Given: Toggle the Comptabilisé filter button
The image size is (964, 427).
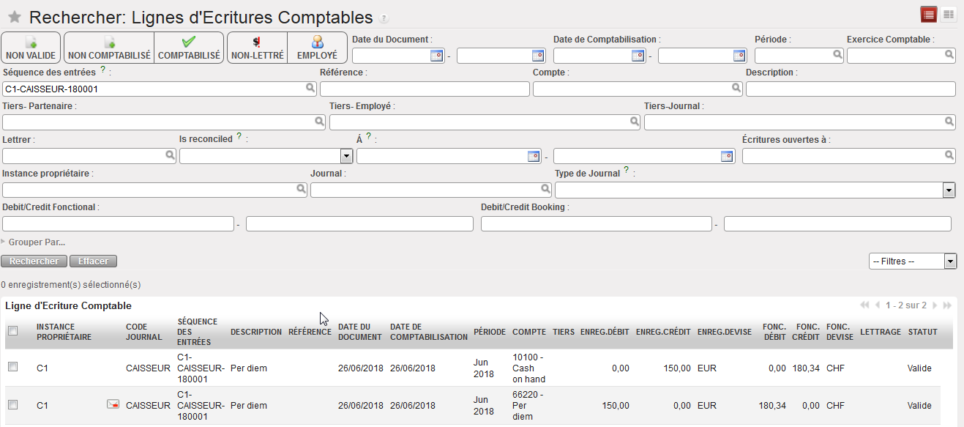Looking at the screenshot, I should (x=189, y=48).
